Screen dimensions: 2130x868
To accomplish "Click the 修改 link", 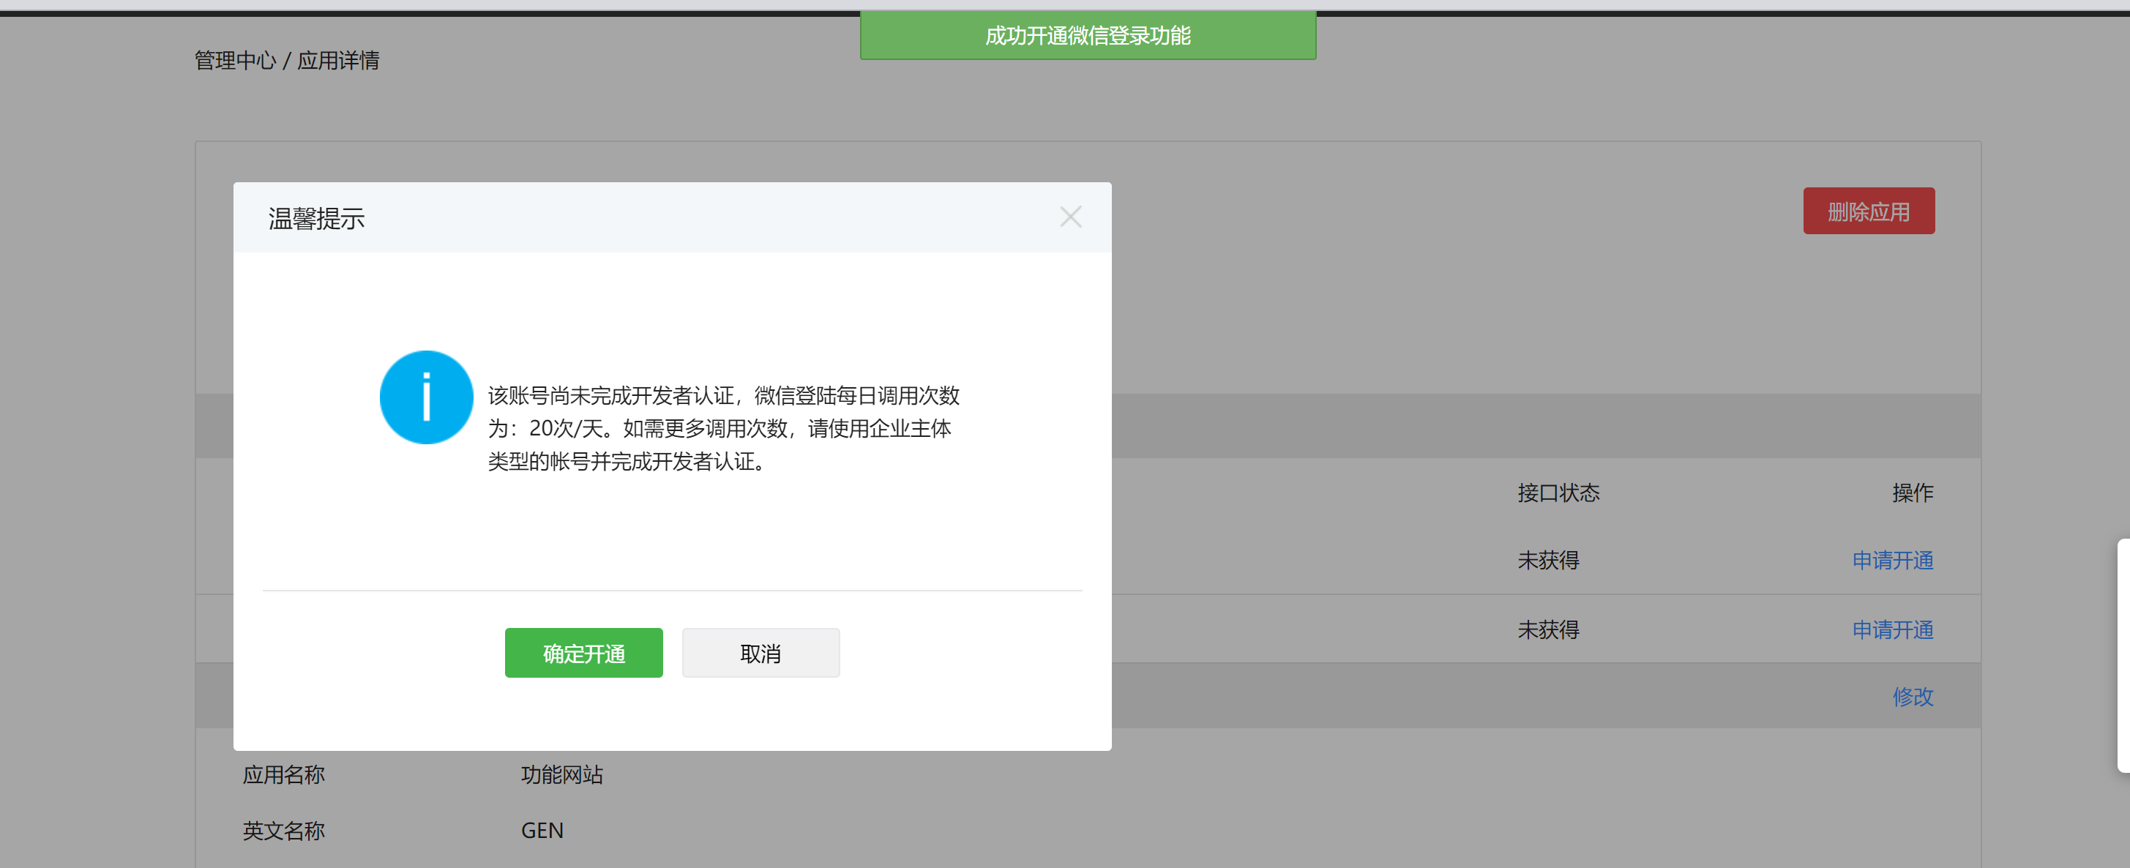I will [x=1913, y=697].
